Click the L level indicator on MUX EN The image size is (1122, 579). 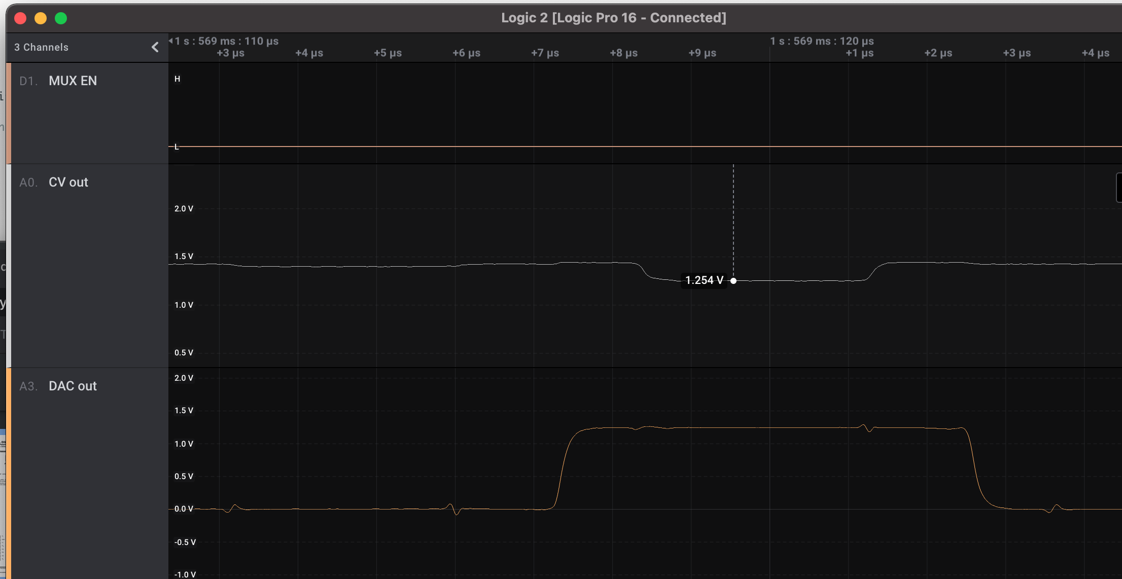[177, 147]
